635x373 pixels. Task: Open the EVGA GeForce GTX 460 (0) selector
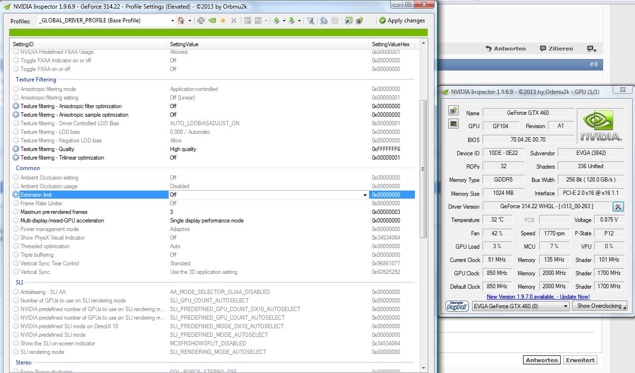(521, 306)
